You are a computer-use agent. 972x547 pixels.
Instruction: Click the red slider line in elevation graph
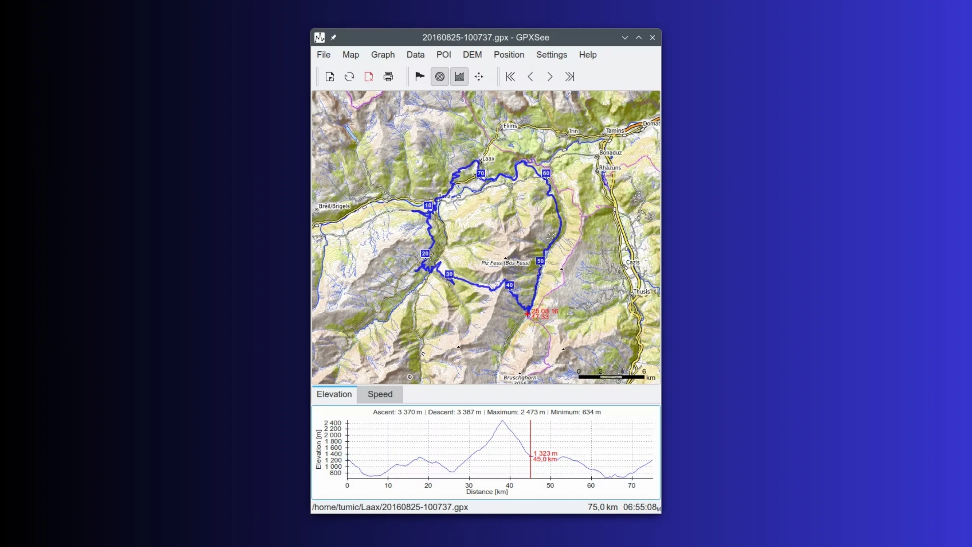coord(531,449)
